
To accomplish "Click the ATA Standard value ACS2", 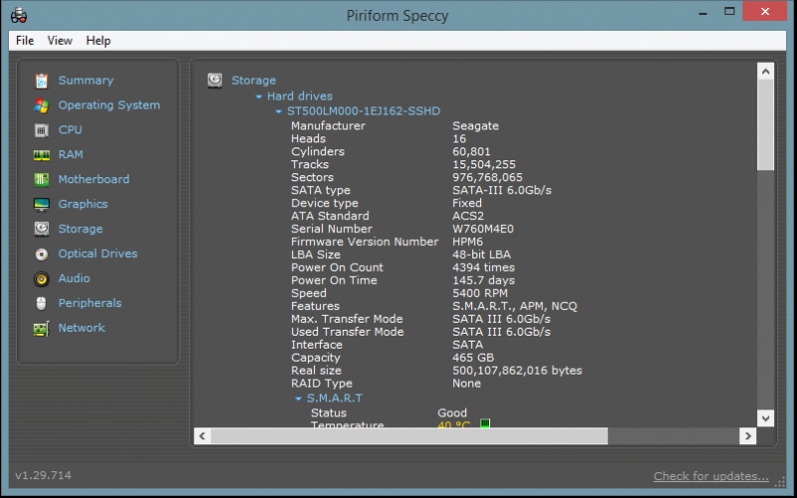I will (x=467, y=216).
